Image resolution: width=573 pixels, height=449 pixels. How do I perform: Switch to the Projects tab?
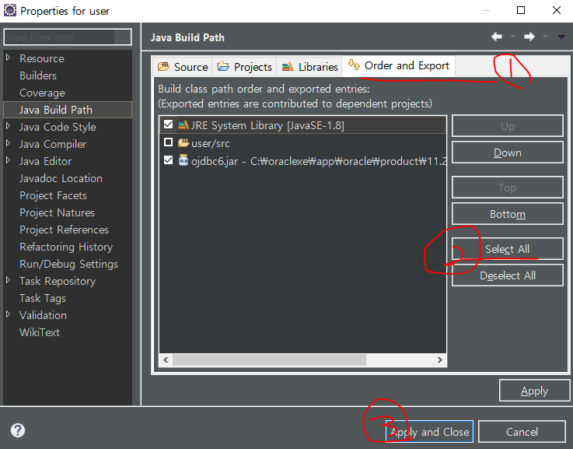tap(244, 67)
